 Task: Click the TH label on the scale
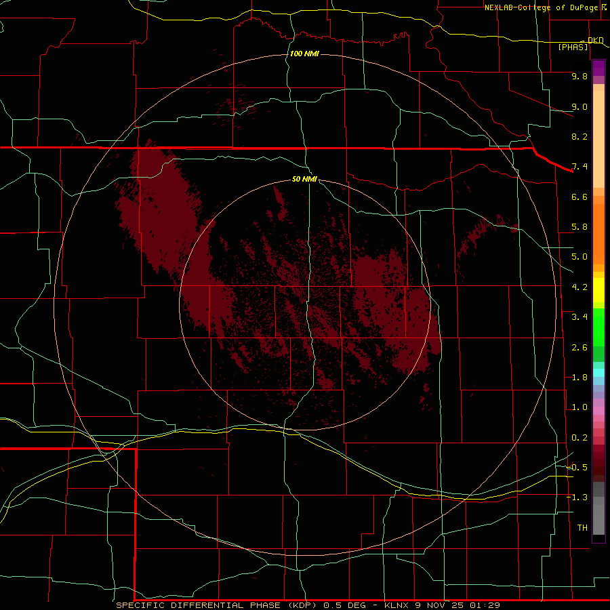582,527
